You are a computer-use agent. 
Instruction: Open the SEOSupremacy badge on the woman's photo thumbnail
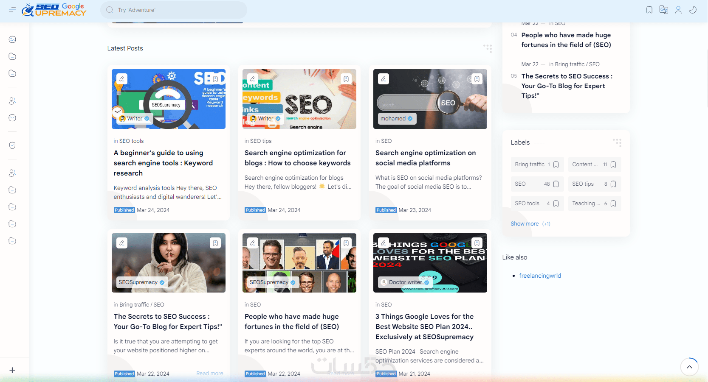point(142,282)
